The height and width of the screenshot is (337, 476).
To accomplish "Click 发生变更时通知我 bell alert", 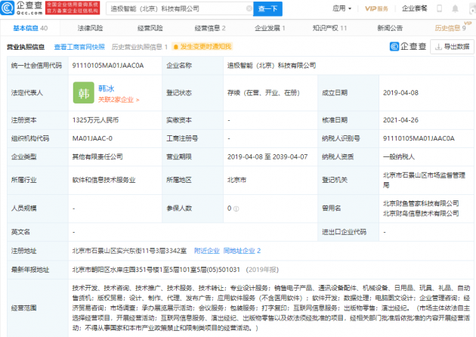I will point(202,46).
